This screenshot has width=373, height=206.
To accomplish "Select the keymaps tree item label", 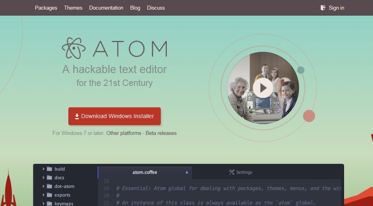I will [x=64, y=203].
